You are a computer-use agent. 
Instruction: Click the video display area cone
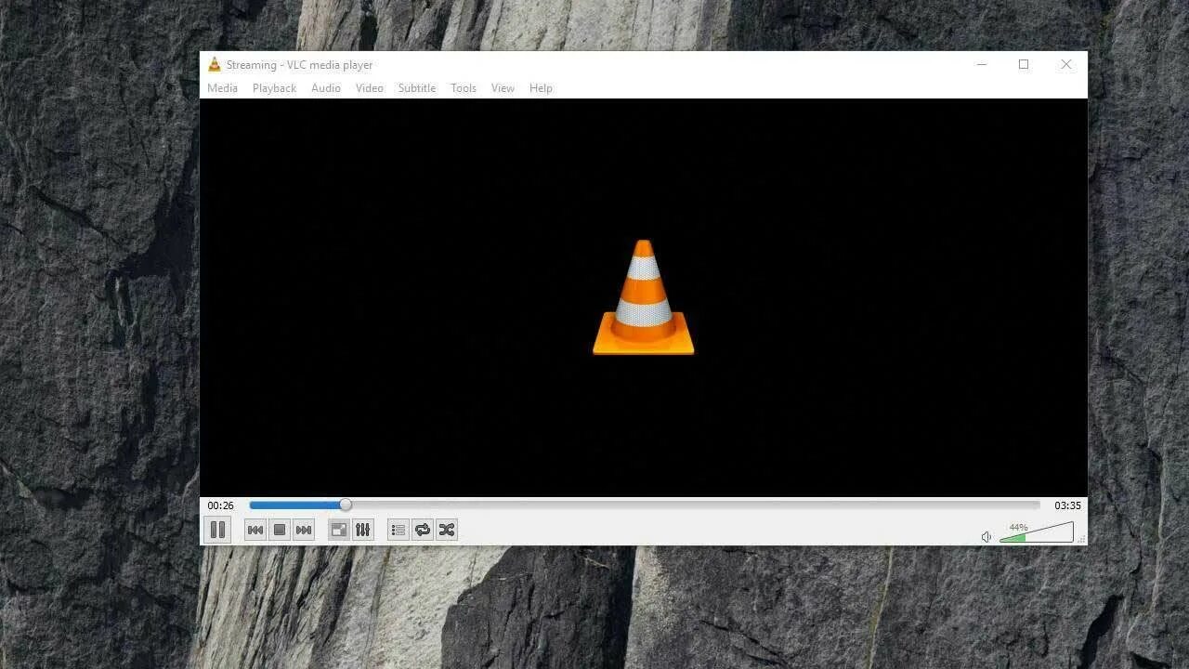coord(644,297)
